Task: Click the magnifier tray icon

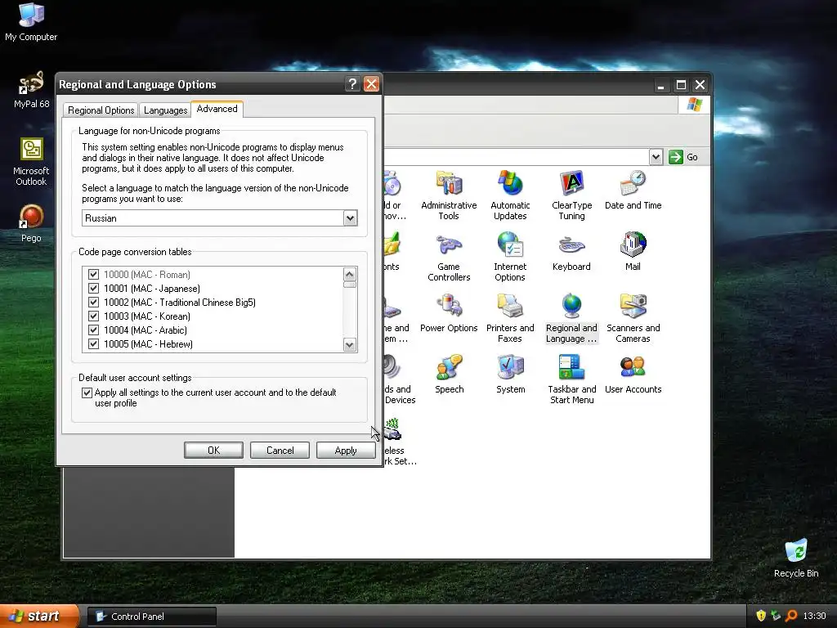Action: pos(791,616)
